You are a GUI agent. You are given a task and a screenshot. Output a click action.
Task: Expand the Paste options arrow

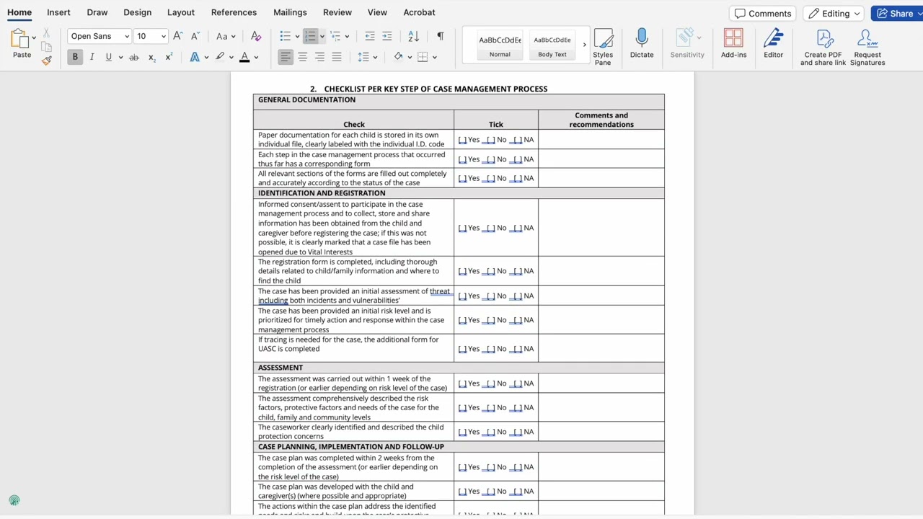tap(34, 37)
